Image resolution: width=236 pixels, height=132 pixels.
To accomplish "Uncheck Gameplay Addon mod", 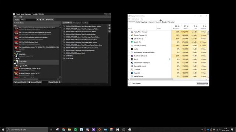I will [x=64, y=32].
